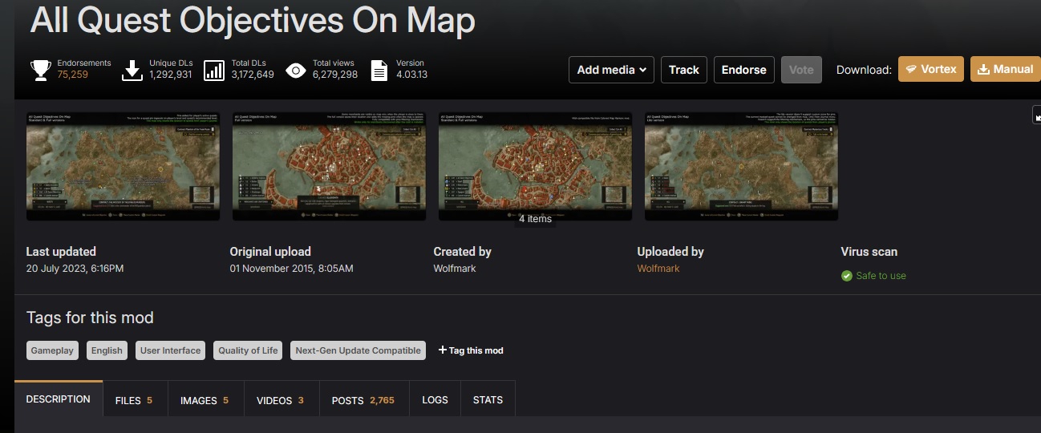1041x433 pixels.
Task: Switch to the FILES tab
Action: (x=134, y=400)
